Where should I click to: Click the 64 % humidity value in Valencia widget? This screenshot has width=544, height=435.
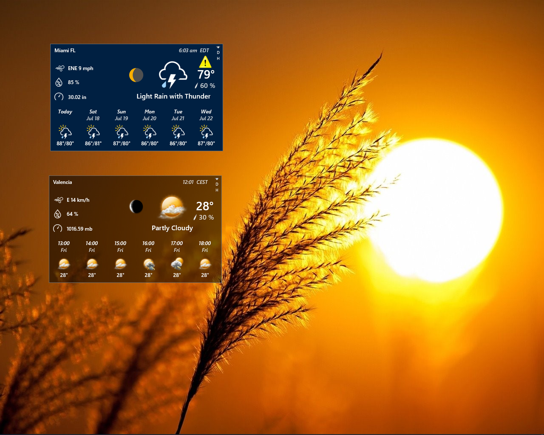click(72, 214)
